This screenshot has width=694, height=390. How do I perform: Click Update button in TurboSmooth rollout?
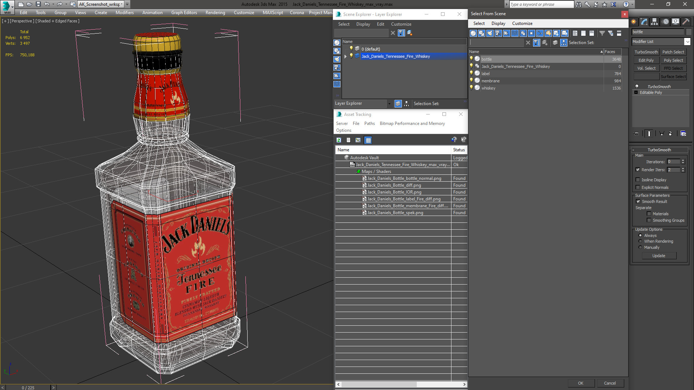click(659, 256)
